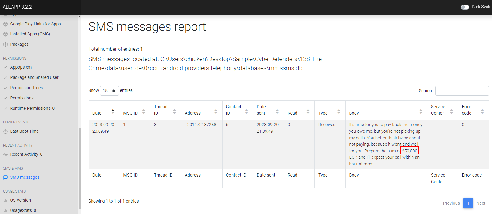Screen dimensions: 492x214
Task: Click the Installed Apps (GMS) box icon
Action: 5,34
